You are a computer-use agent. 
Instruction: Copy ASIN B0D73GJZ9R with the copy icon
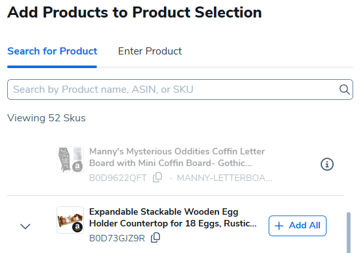click(x=155, y=237)
